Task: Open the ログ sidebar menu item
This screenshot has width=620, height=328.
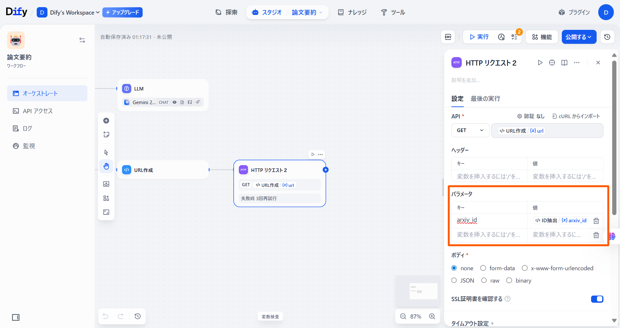Action: (x=27, y=128)
